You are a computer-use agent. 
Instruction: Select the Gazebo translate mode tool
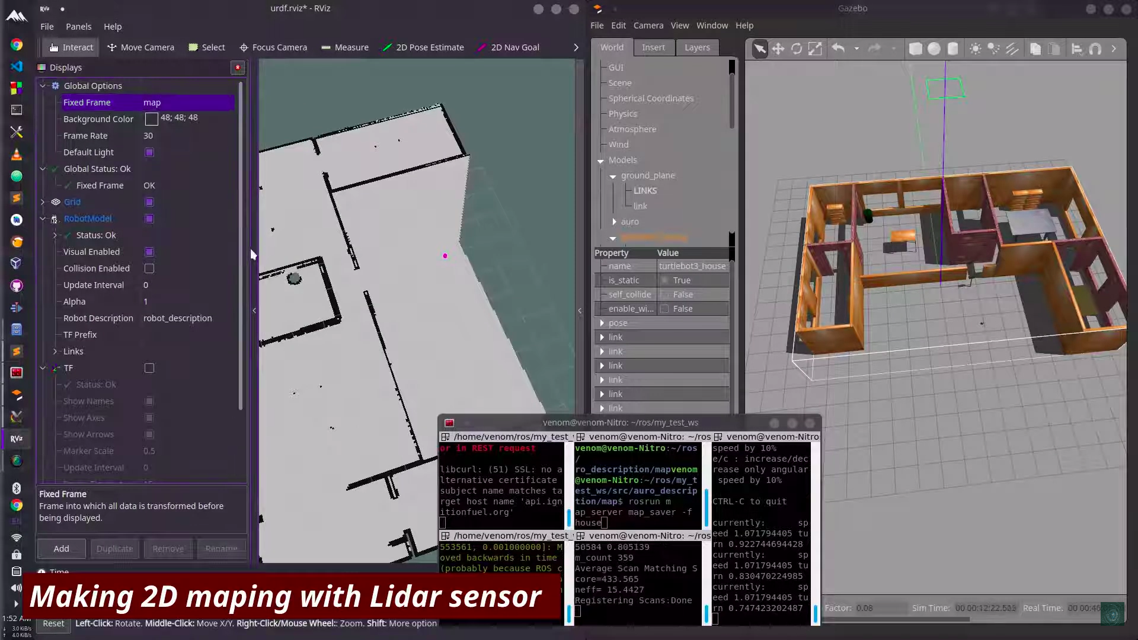pyautogui.click(x=778, y=49)
